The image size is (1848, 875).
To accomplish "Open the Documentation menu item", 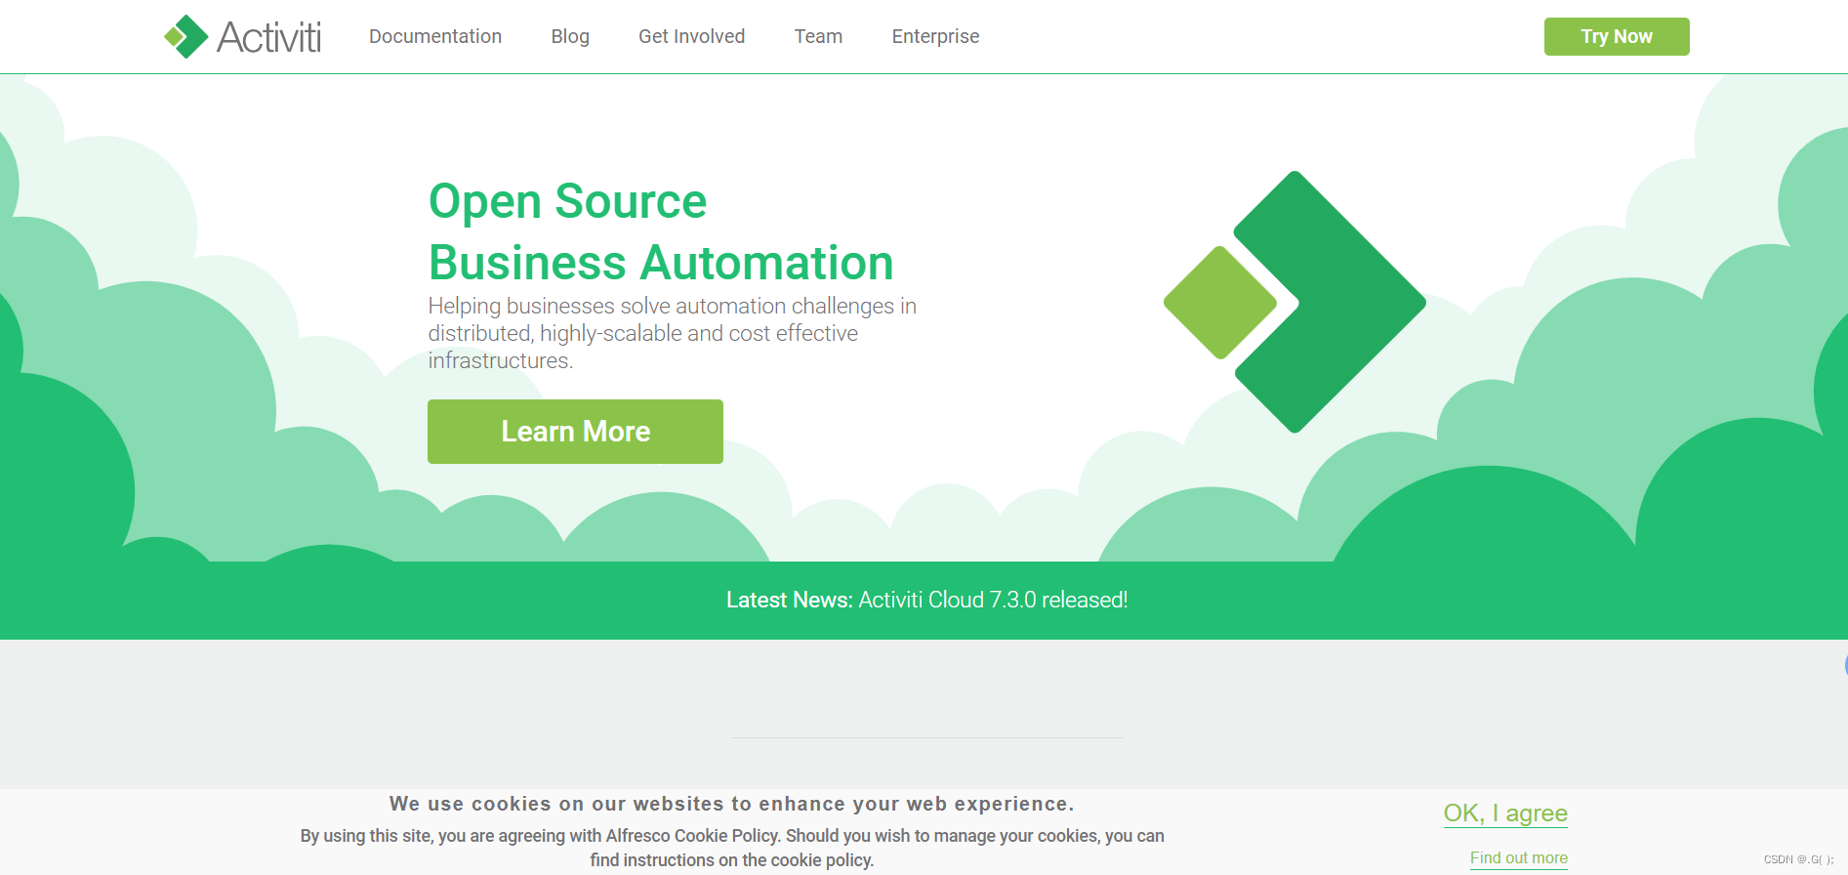I will (x=435, y=36).
